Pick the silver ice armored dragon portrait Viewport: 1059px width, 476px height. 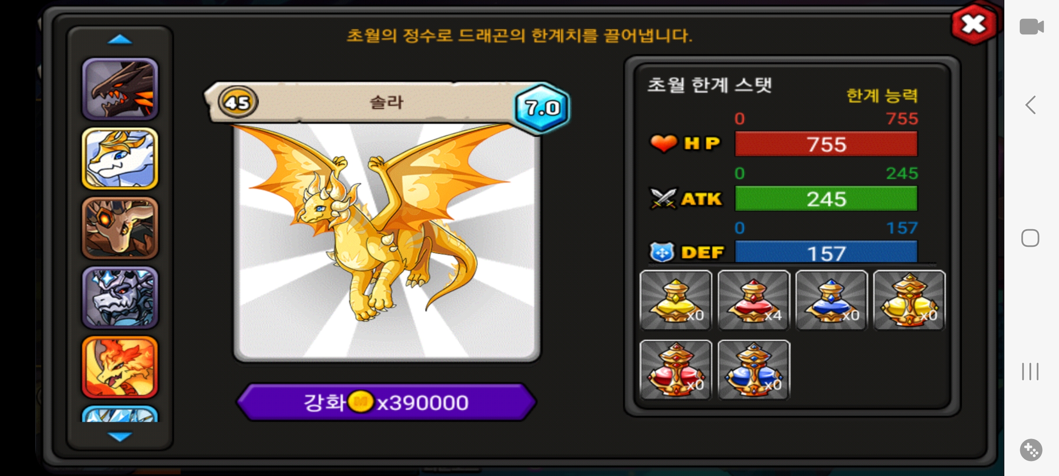[120, 298]
